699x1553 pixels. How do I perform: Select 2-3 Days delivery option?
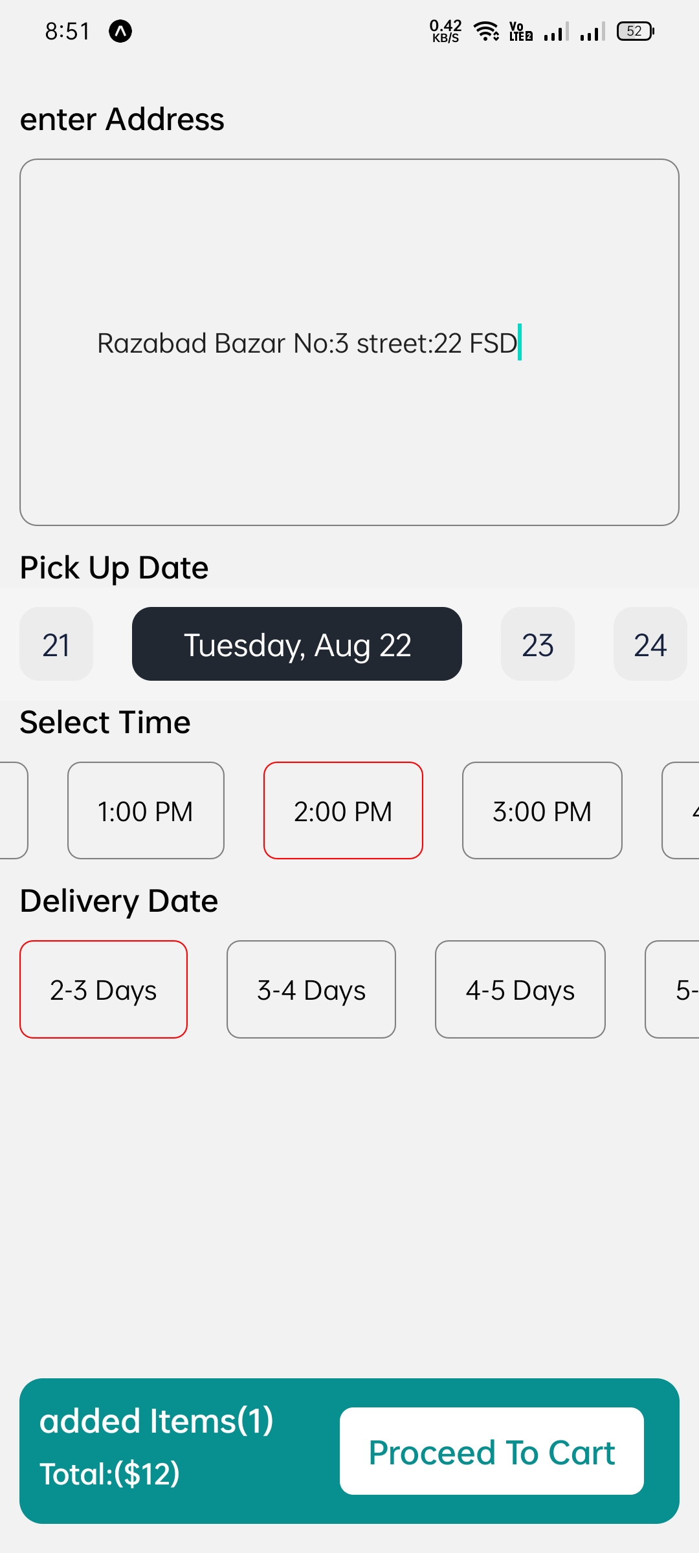104,989
